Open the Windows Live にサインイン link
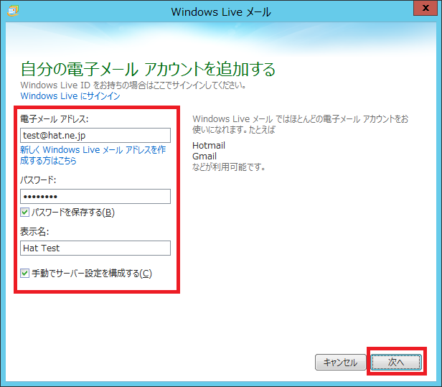This screenshot has width=442, height=387. [70, 96]
